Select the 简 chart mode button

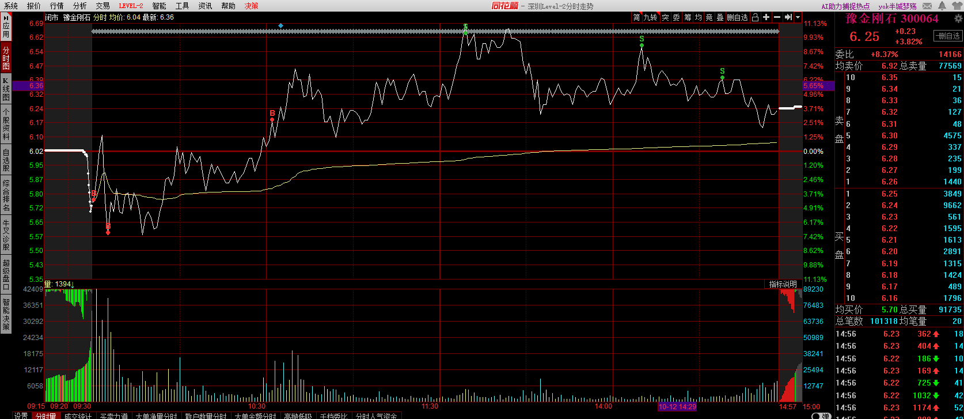[636, 18]
